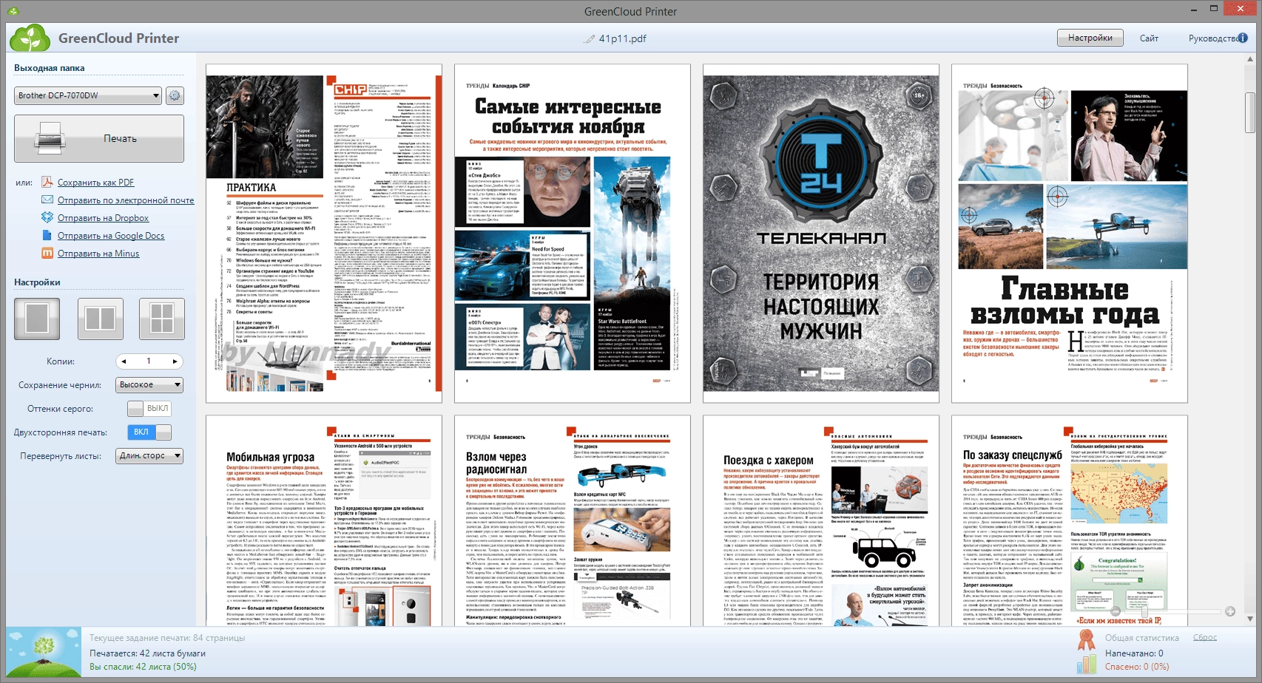Click the scrollbar up arrow
Image resolution: width=1262 pixels, height=683 pixels.
click(x=1250, y=59)
